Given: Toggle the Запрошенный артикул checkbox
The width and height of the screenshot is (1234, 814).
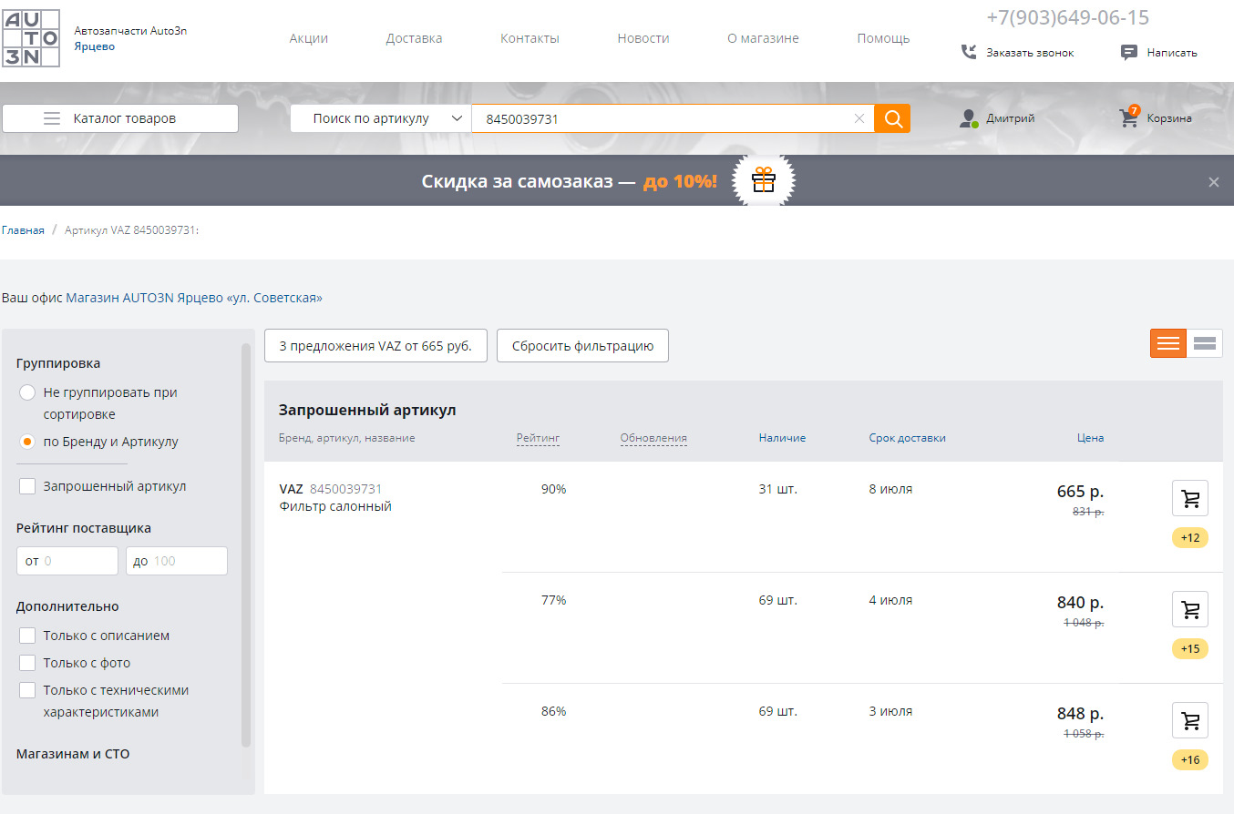Looking at the screenshot, I should (x=27, y=486).
